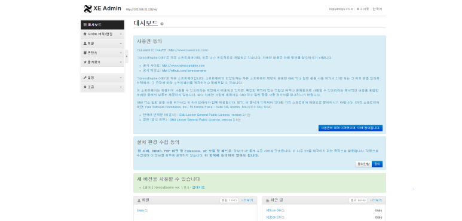Click blue 동의 button for environment collection
The width and height of the screenshot is (462, 221).
point(377,164)
